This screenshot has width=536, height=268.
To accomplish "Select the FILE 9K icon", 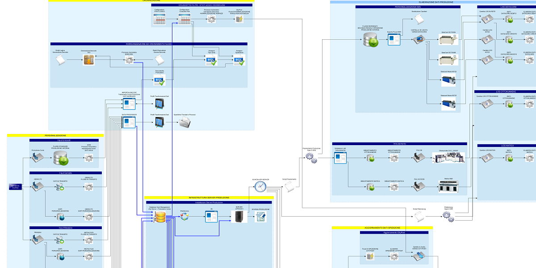I will (x=419, y=158).
